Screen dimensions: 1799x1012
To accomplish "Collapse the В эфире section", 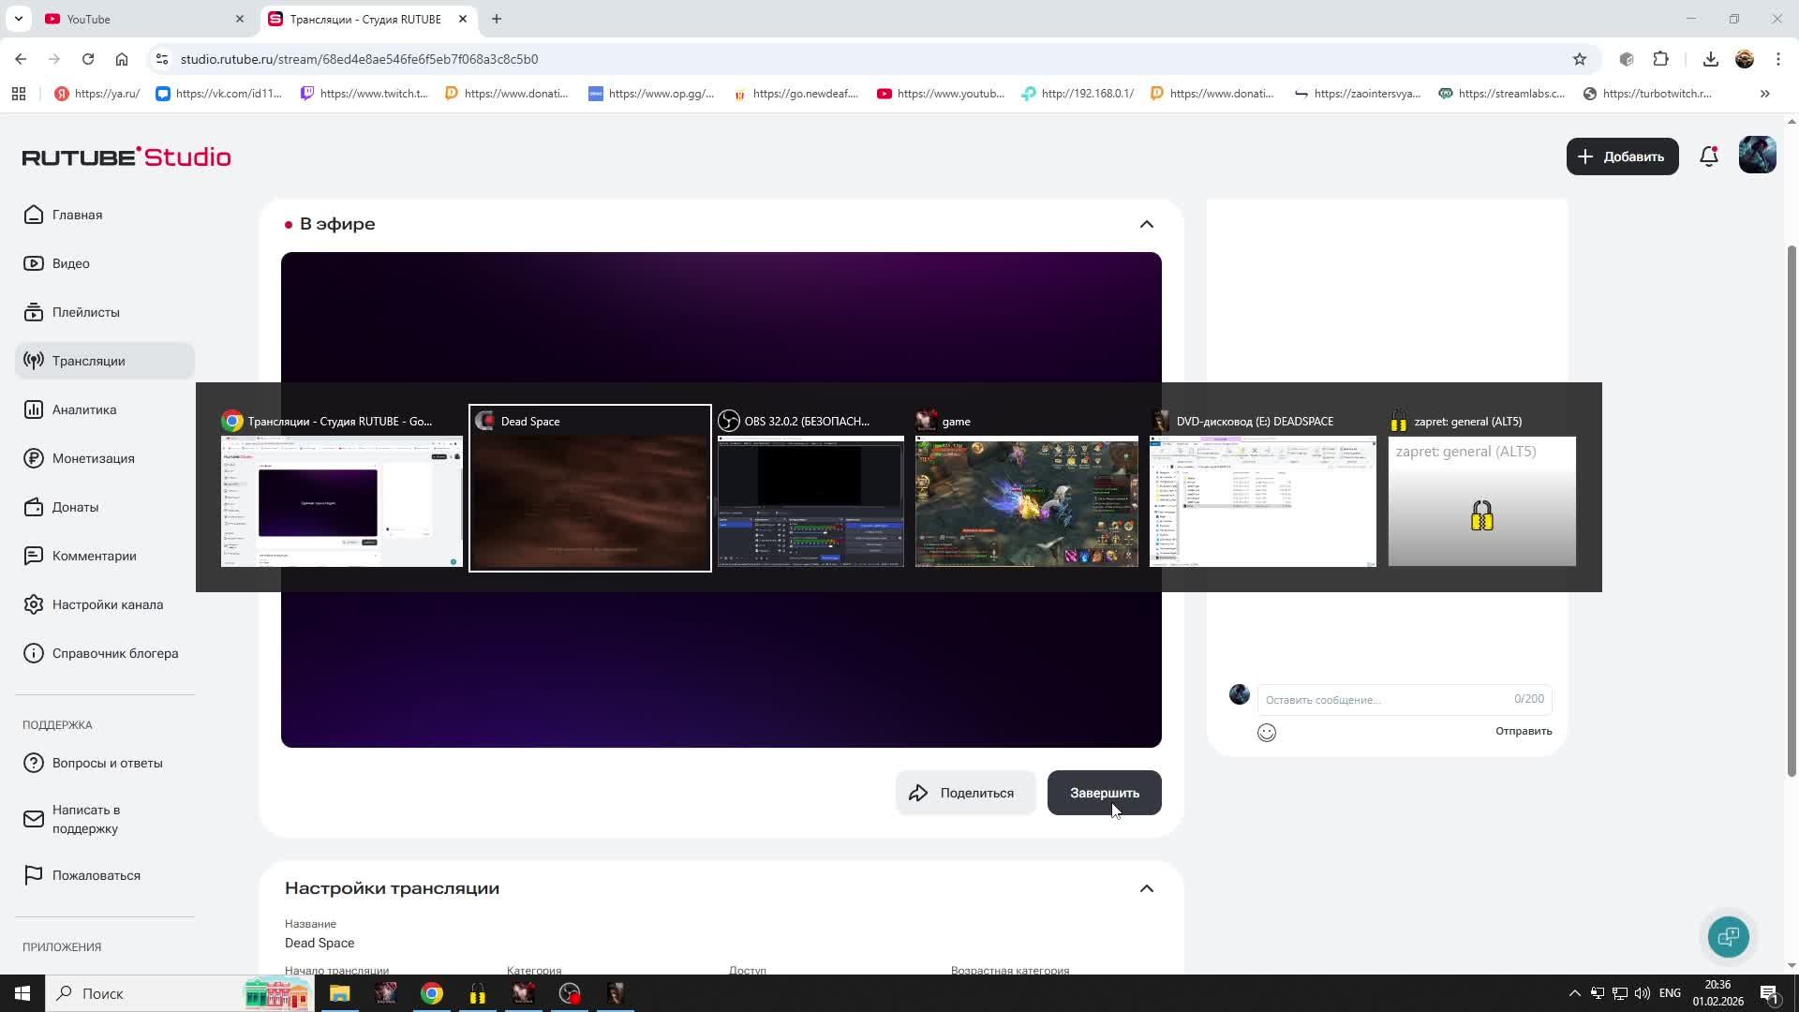I will point(1146,224).
